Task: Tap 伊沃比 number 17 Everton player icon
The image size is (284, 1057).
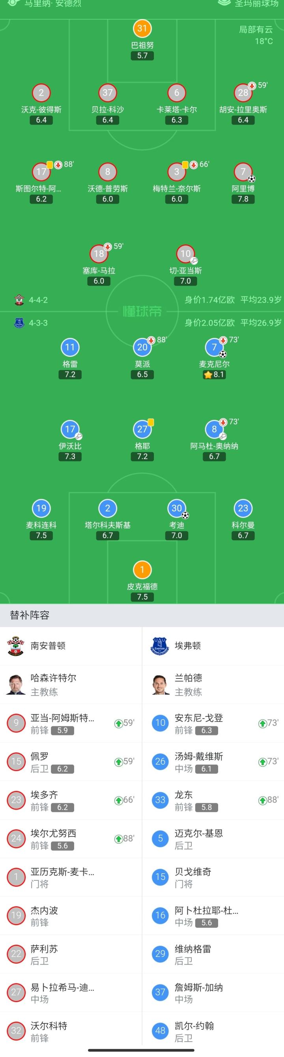Action: coord(70,429)
